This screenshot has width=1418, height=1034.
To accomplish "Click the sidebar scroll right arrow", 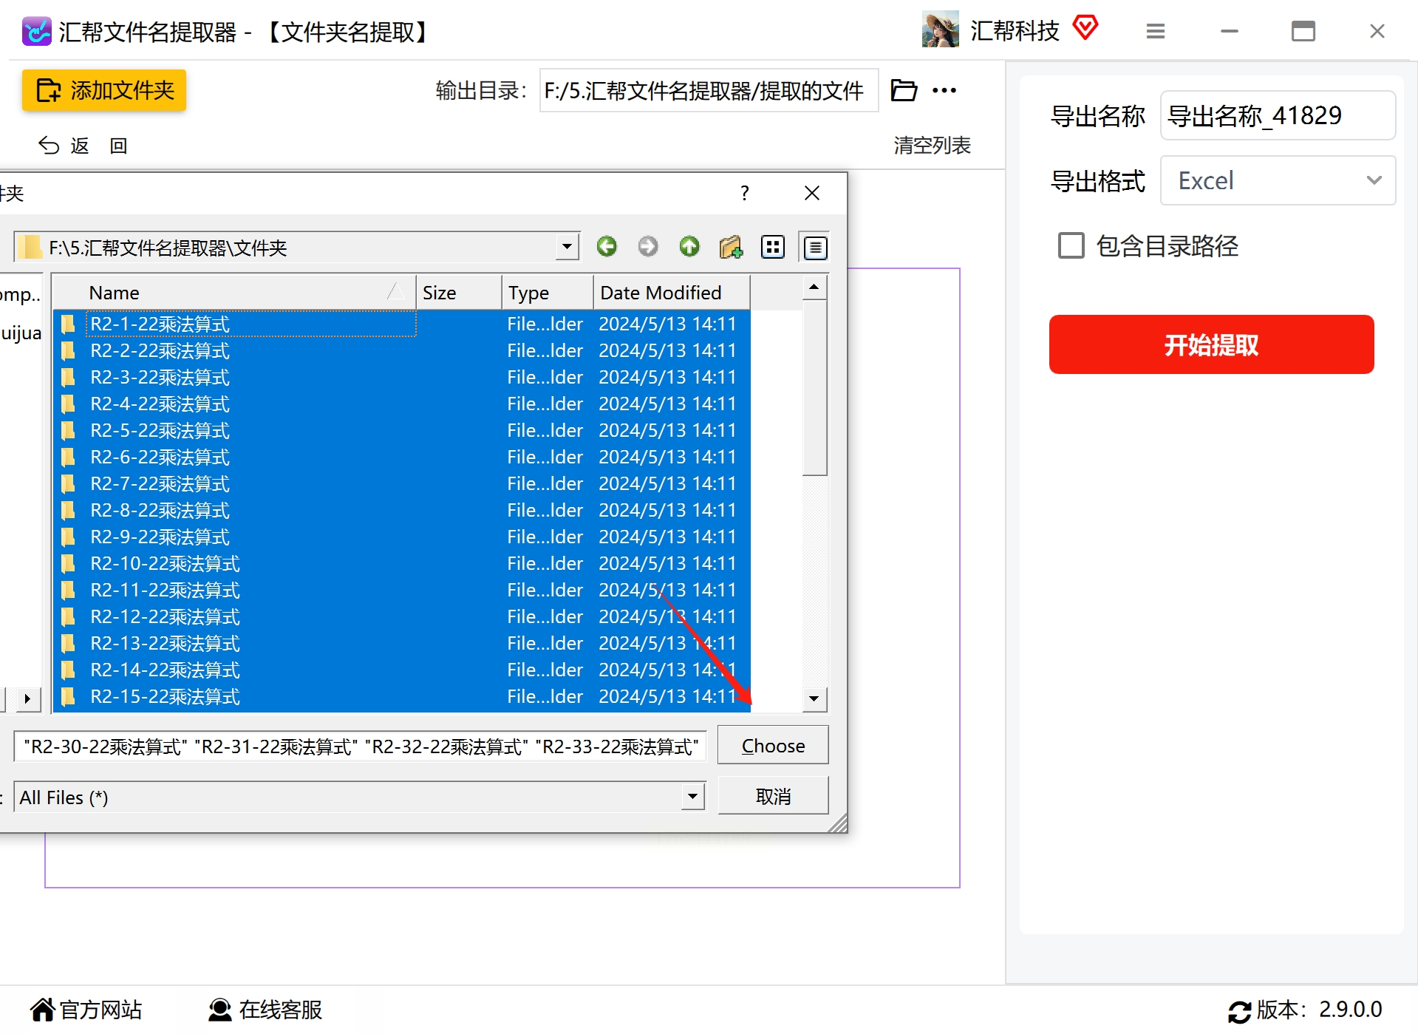I will (27, 698).
